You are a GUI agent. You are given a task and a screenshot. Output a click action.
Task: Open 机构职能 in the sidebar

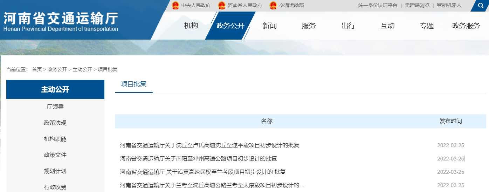point(55,139)
